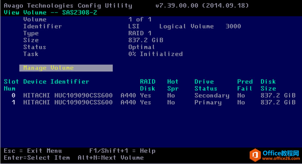
Task: Click disk size '837.2 GiB' for Primary drive
Action: coord(278,103)
